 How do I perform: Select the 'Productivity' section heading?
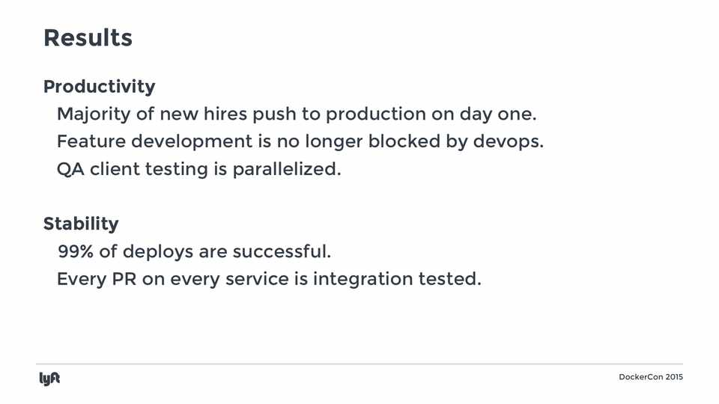point(99,87)
